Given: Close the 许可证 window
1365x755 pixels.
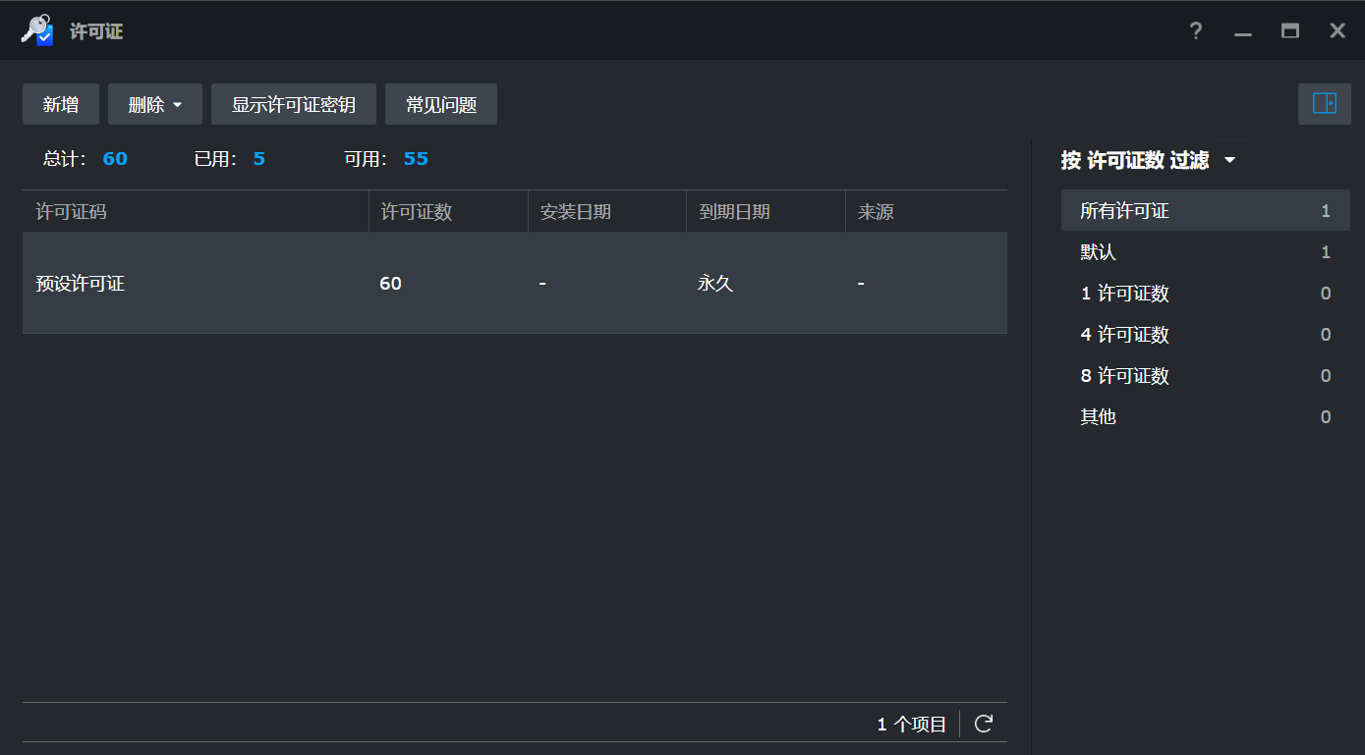Looking at the screenshot, I should 1337,31.
